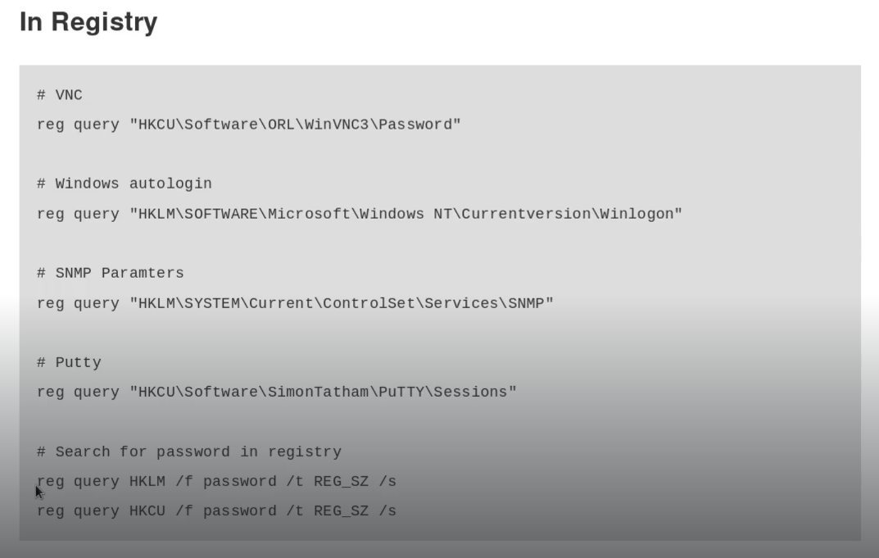
Task: Click the "# Search for password in registry" comment
Action: point(189,451)
